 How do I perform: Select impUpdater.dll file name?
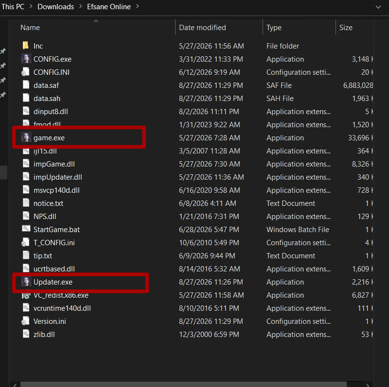coord(58,177)
